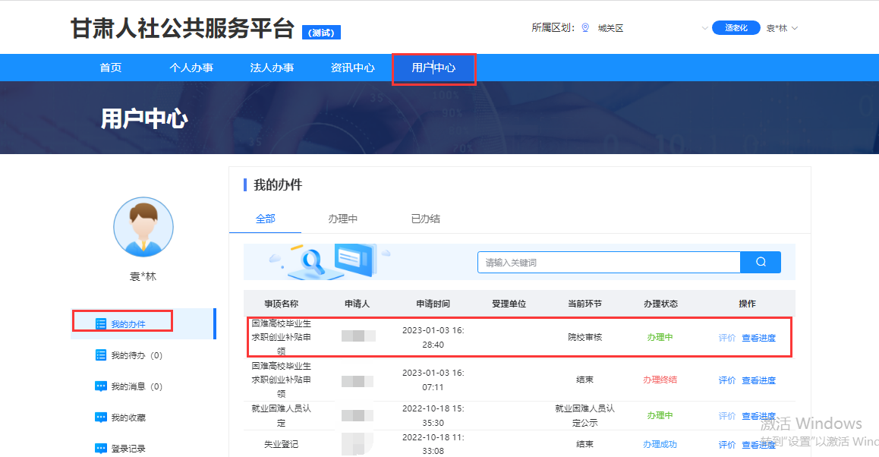Click the magnifier search button
879x457 pixels.
761,263
